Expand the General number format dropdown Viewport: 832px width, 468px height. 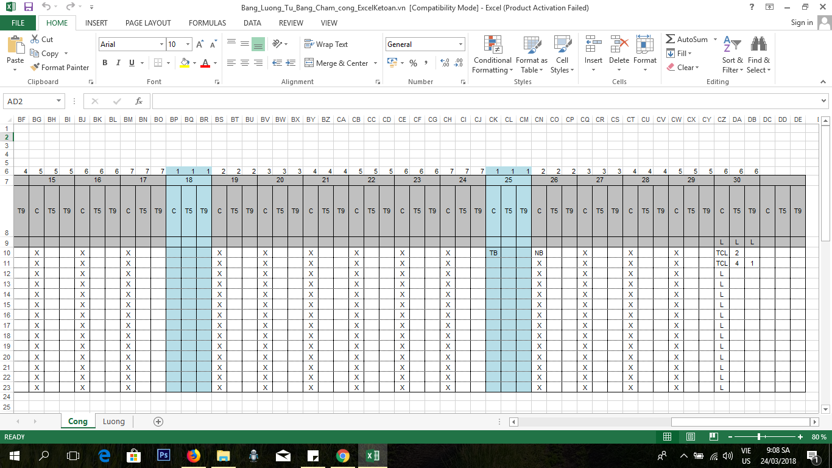pyautogui.click(x=460, y=44)
